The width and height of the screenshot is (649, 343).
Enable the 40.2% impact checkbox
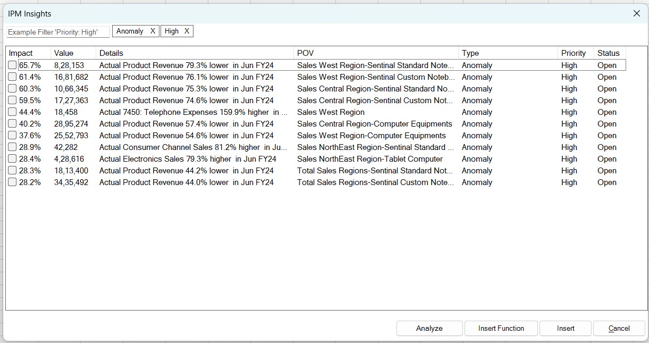(x=12, y=123)
